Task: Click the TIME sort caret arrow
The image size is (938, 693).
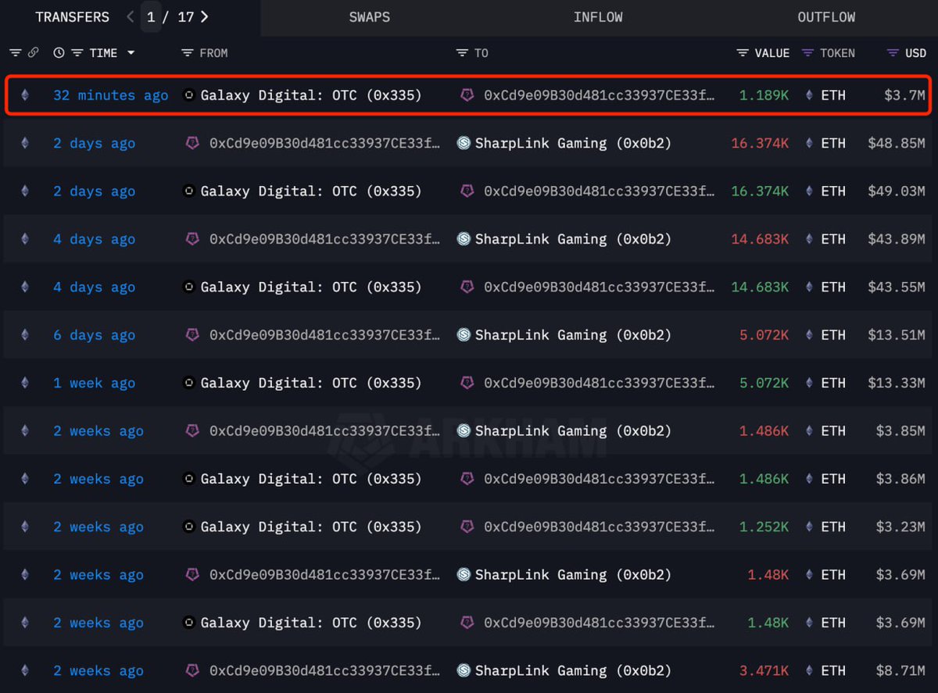Action: click(x=131, y=53)
